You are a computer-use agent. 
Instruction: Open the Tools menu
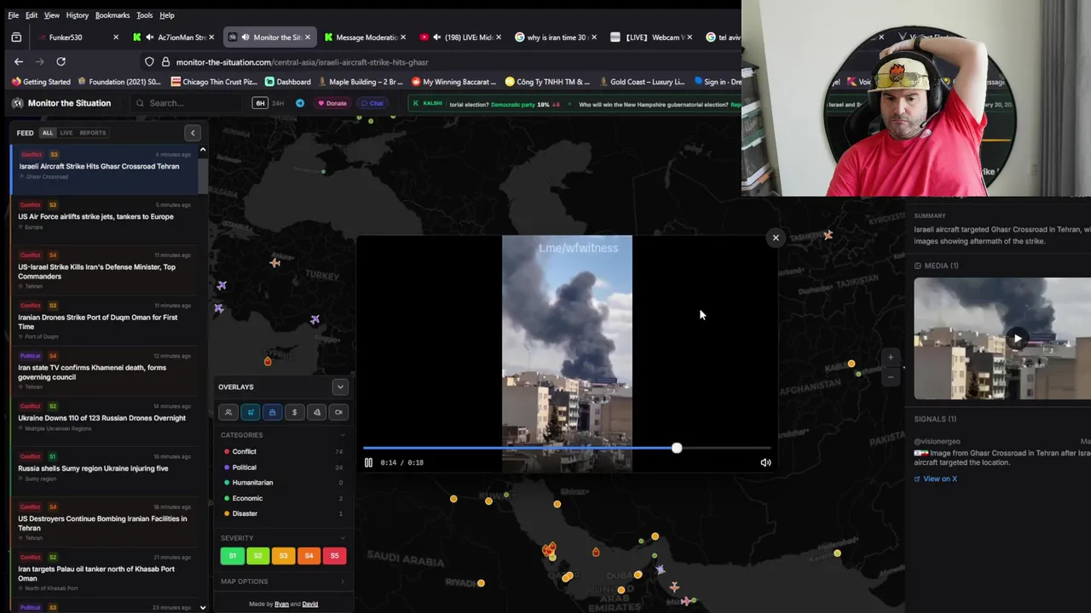145,15
